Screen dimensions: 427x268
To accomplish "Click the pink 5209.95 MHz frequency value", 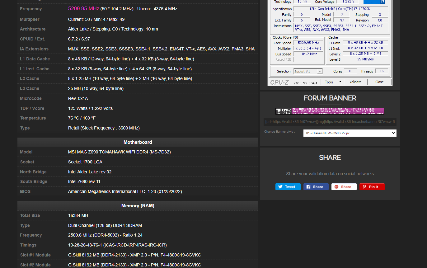I will click(83, 8).
